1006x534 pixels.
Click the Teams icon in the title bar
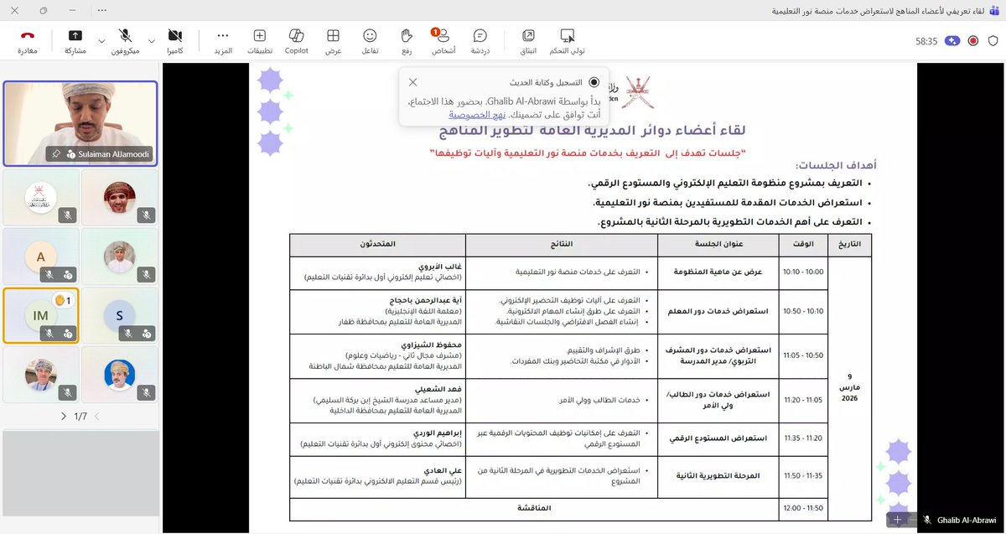point(994,11)
